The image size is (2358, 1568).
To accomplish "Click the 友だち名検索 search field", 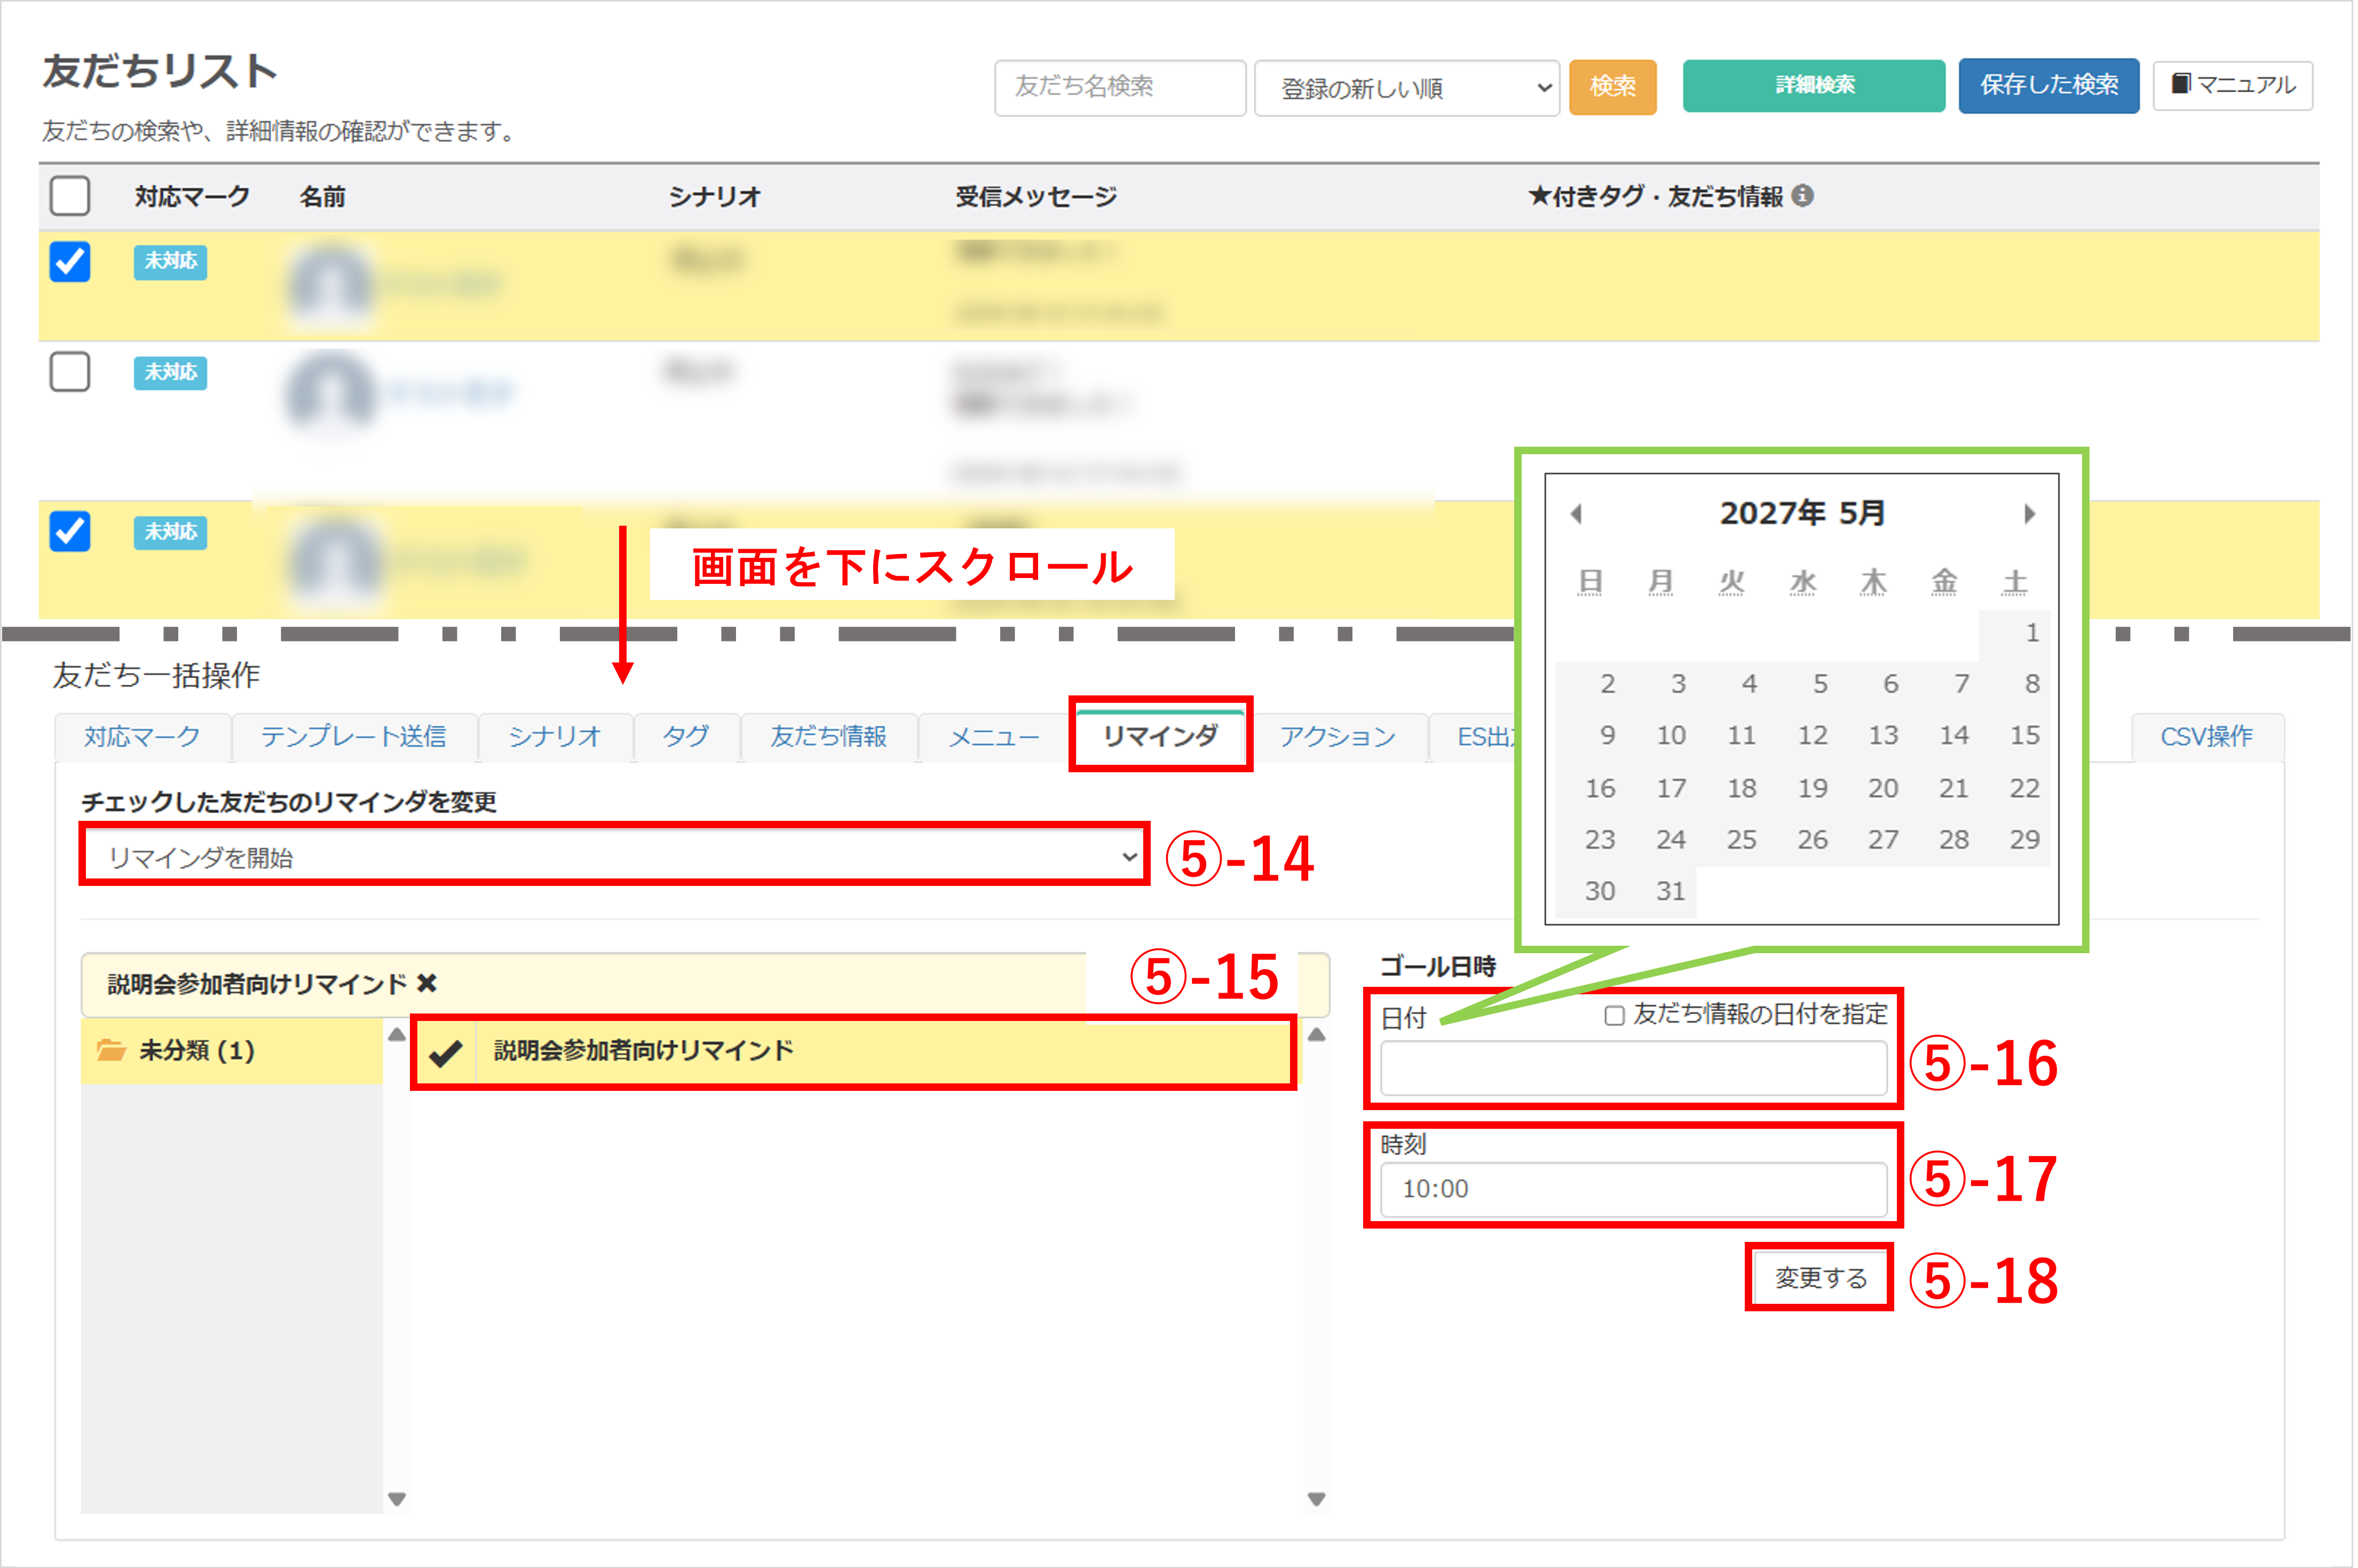I will tap(1120, 88).
